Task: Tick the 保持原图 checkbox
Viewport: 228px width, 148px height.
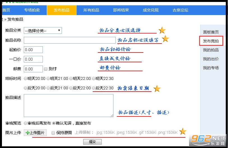Action: click(x=53, y=133)
